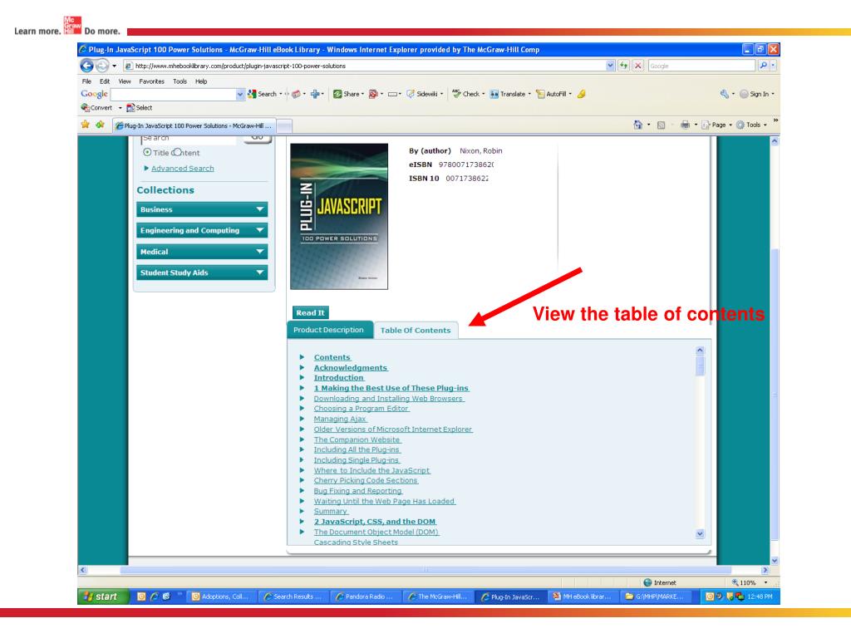This screenshot has width=851, height=638.
Task: Switch to the Product Description tab
Action: (328, 330)
